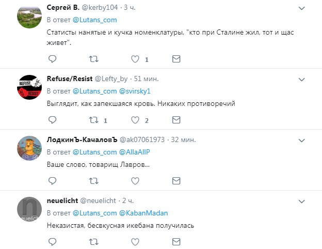The width and height of the screenshot is (322, 249).
Task: Reply to the neuelicht tweet
Action: point(52,241)
